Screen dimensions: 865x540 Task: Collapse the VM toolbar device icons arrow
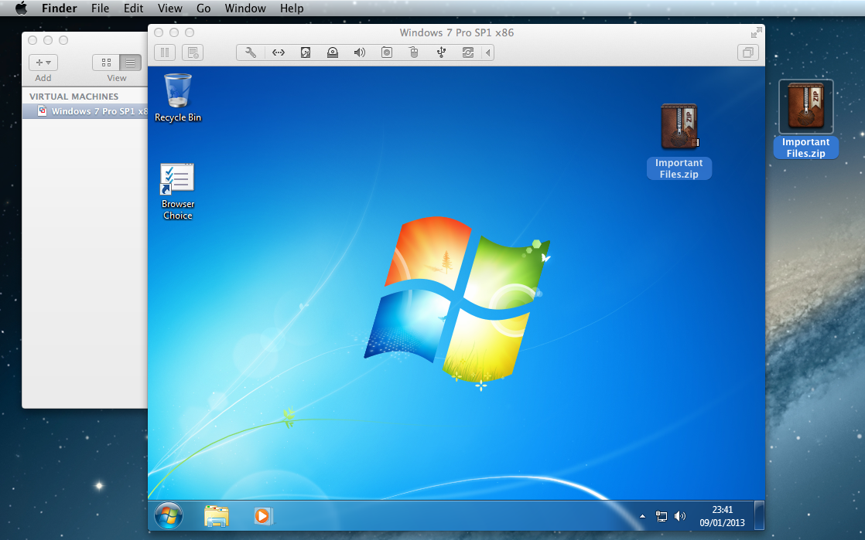pos(487,53)
